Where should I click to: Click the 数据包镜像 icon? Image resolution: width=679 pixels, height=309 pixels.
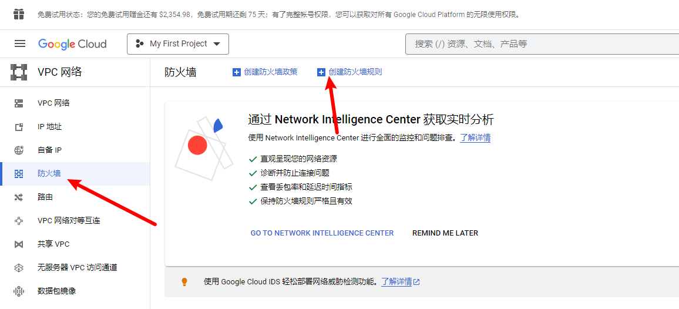(x=19, y=291)
